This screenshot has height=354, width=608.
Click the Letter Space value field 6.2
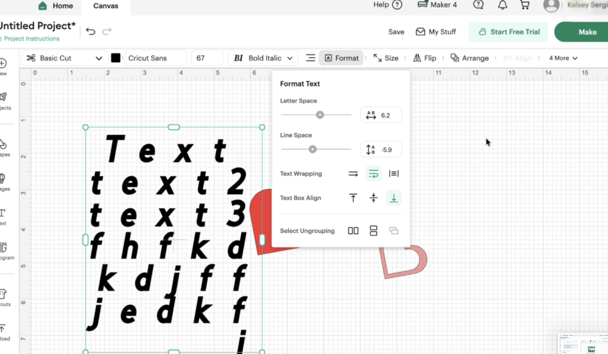pos(381,115)
